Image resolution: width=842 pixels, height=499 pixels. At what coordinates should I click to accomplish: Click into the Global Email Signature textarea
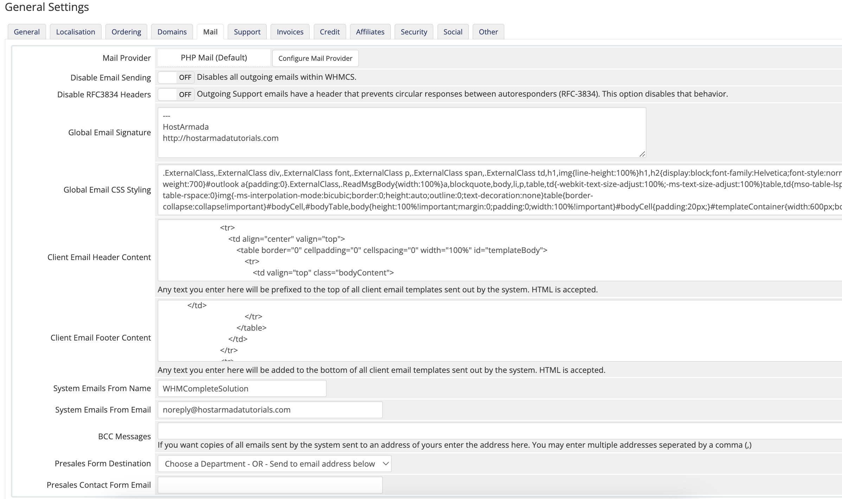[402, 132]
